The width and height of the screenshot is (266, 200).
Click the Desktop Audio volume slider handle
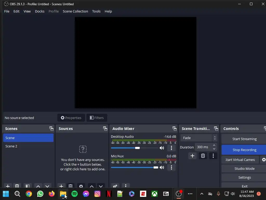pyautogui.click(x=137, y=148)
